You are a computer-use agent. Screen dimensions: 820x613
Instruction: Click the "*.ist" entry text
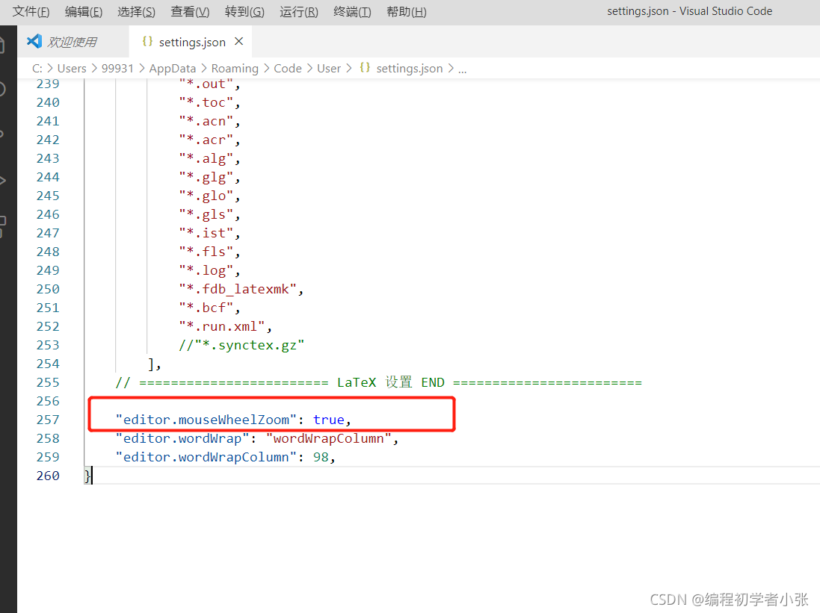tap(206, 233)
